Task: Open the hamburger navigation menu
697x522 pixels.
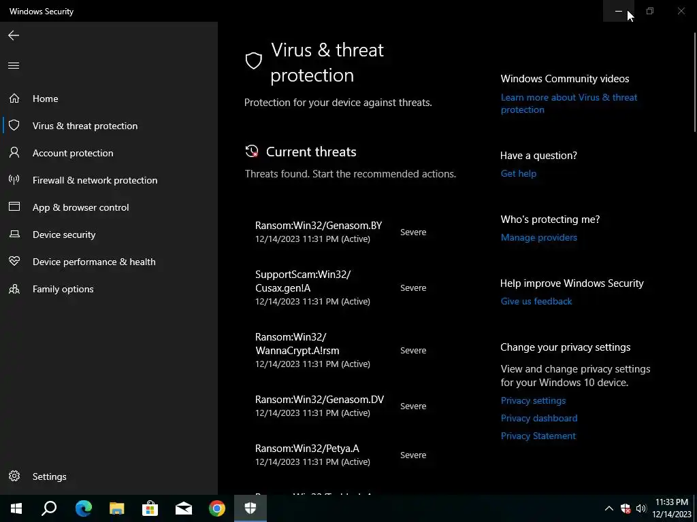Action: [x=14, y=66]
